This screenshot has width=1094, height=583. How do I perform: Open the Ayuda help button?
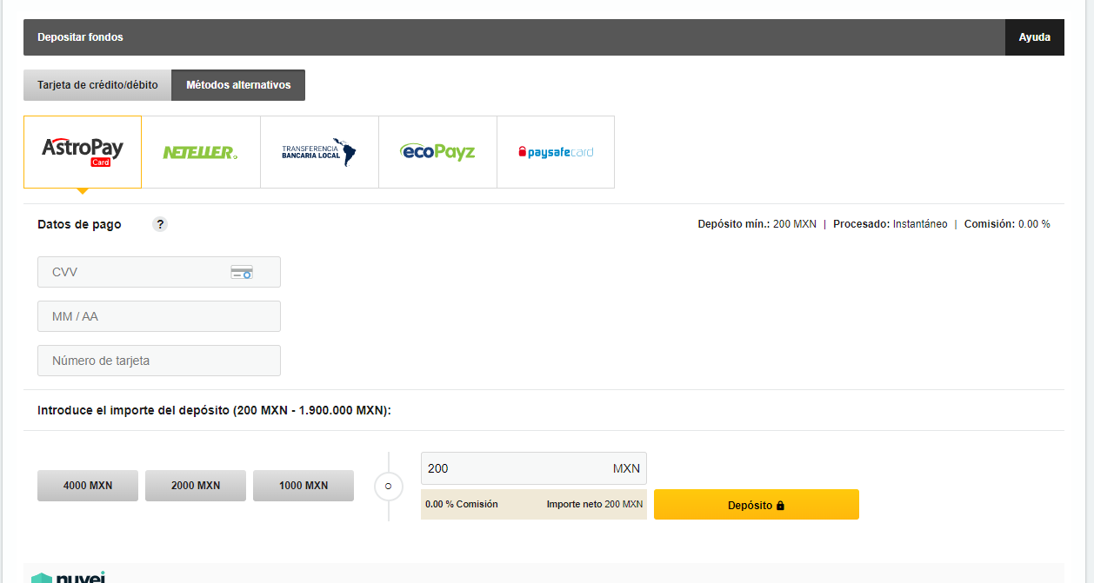[x=1034, y=37]
